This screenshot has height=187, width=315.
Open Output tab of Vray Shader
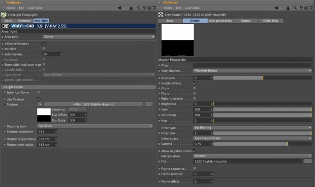point(246,21)
